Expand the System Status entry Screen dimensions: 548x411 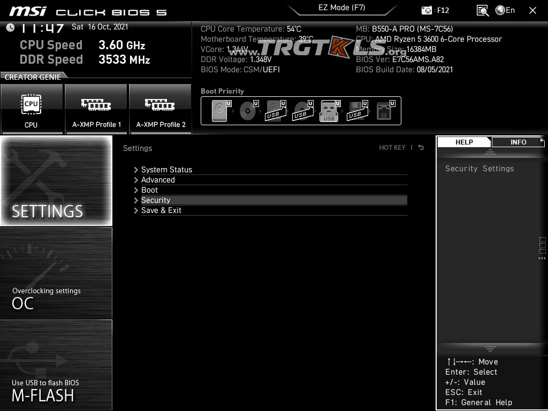click(166, 170)
